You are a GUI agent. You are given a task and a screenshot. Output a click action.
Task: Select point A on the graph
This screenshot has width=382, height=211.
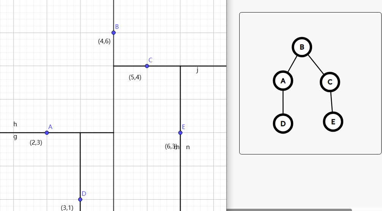point(47,133)
